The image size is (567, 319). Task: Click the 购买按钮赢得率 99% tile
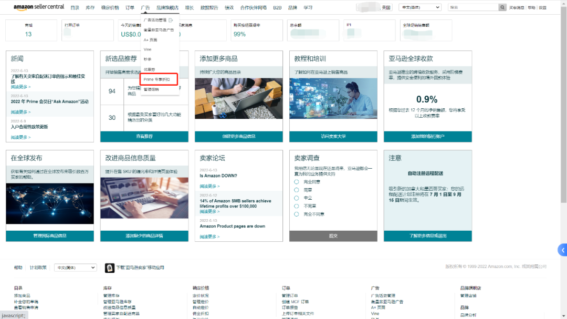(x=257, y=30)
